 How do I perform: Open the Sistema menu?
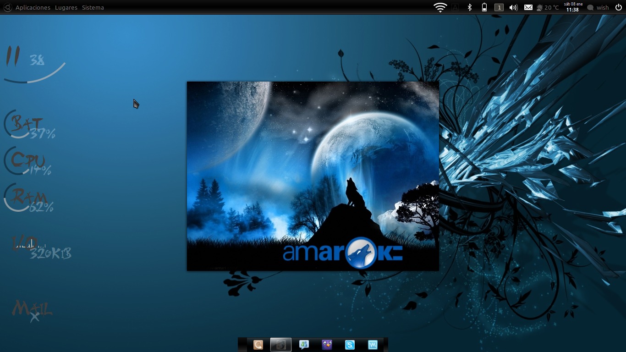[x=93, y=7]
